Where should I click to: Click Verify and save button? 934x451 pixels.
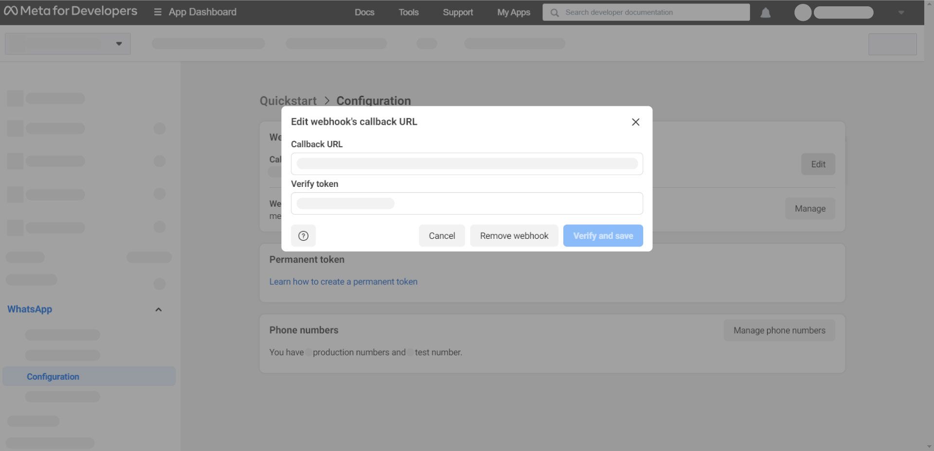[x=603, y=235]
